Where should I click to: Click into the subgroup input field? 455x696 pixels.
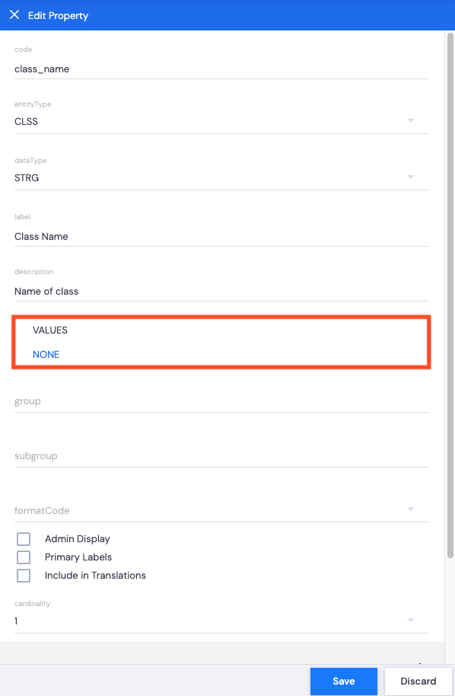(221, 456)
